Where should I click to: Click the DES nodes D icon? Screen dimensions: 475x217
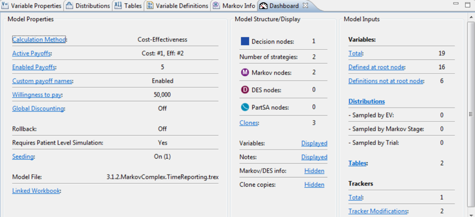(245, 90)
